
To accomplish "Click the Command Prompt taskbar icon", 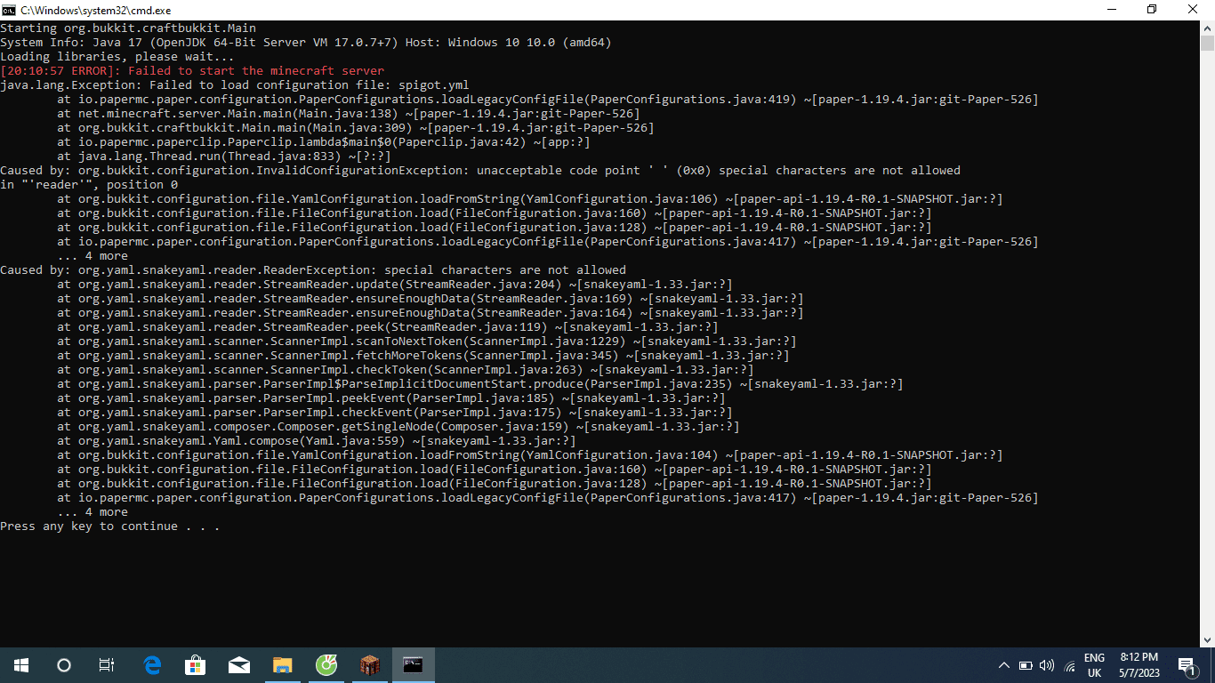I will 413,665.
